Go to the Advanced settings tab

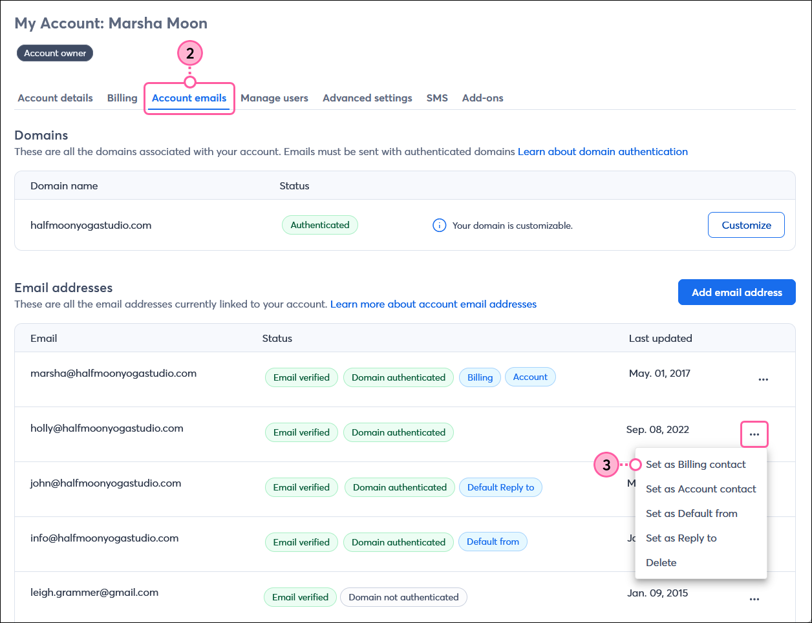click(367, 98)
